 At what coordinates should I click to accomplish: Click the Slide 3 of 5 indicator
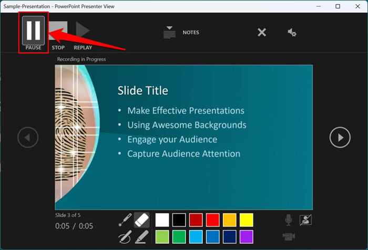pos(68,215)
